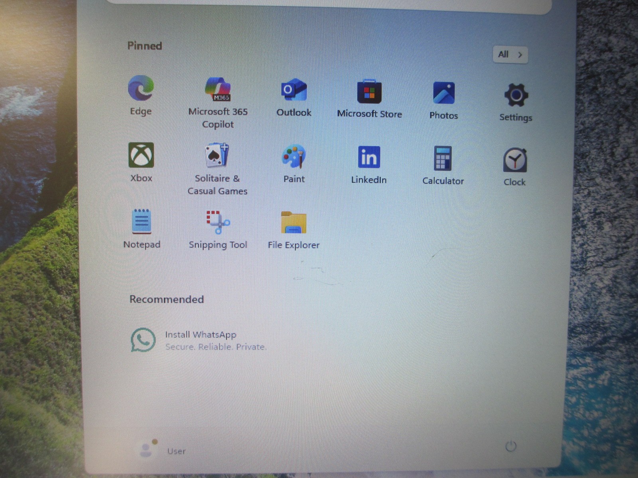This screenshot has height=478, width=638.
Task: Launch Microsoft 365 Copilot
Action: coord(218,89)
